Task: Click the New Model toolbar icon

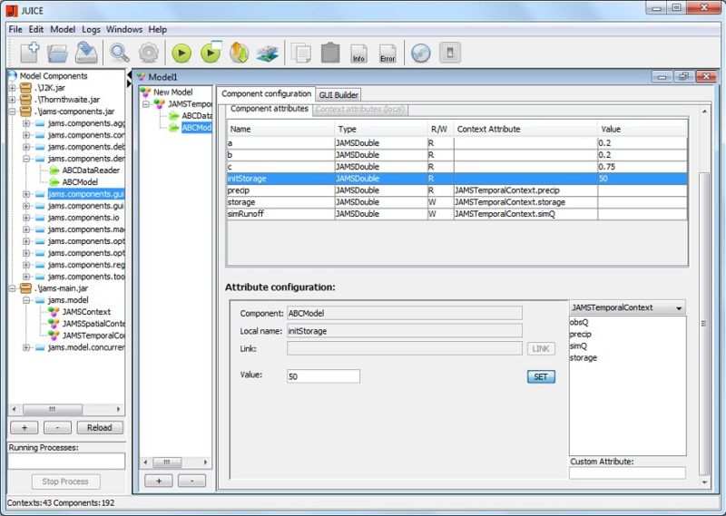Action: (x=29, y=53)
